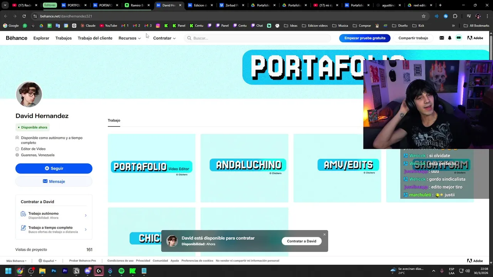The width and height of the screenshot is (493, 277).
Task: Open the Español language selector
Action: 48,261
